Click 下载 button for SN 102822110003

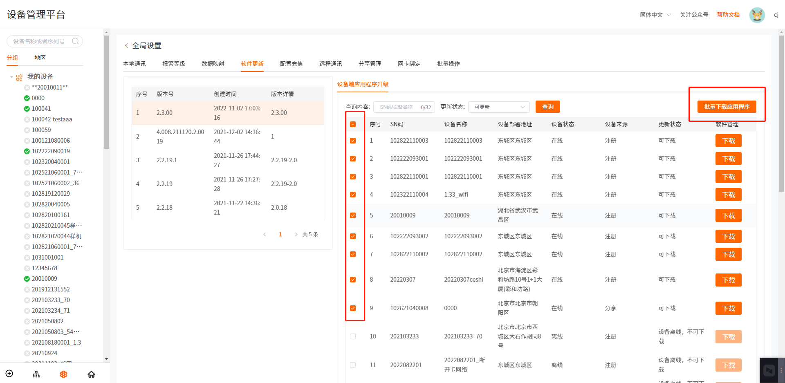tap(729, 141)
